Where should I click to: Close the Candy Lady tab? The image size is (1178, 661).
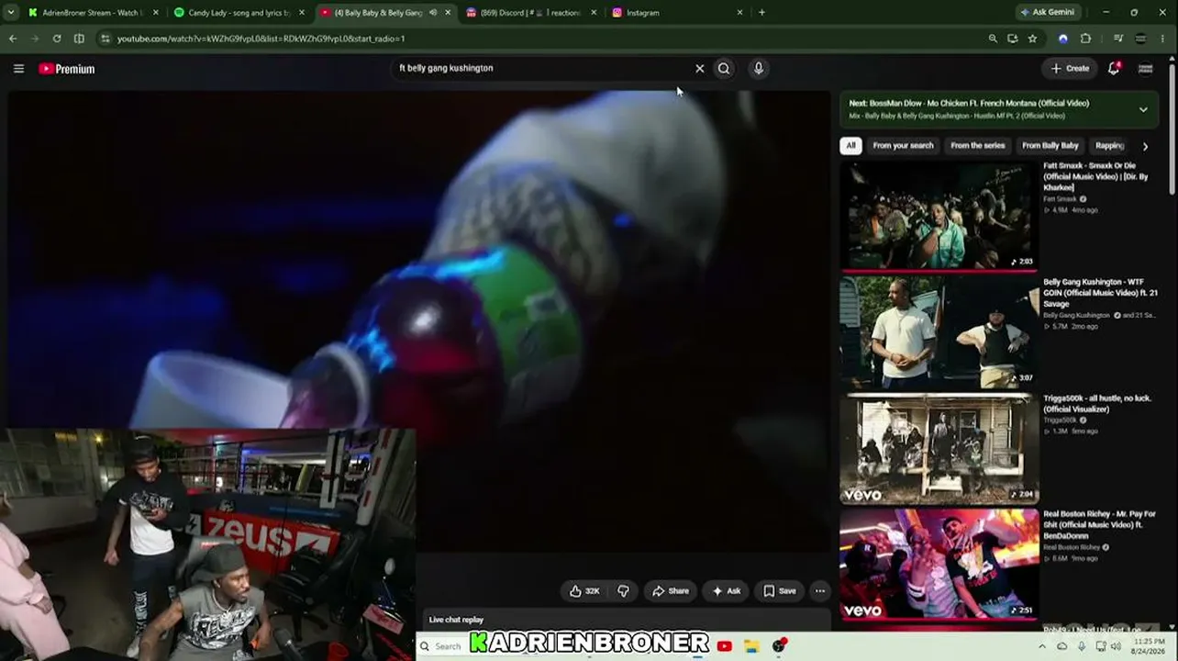tap(302, 13)
